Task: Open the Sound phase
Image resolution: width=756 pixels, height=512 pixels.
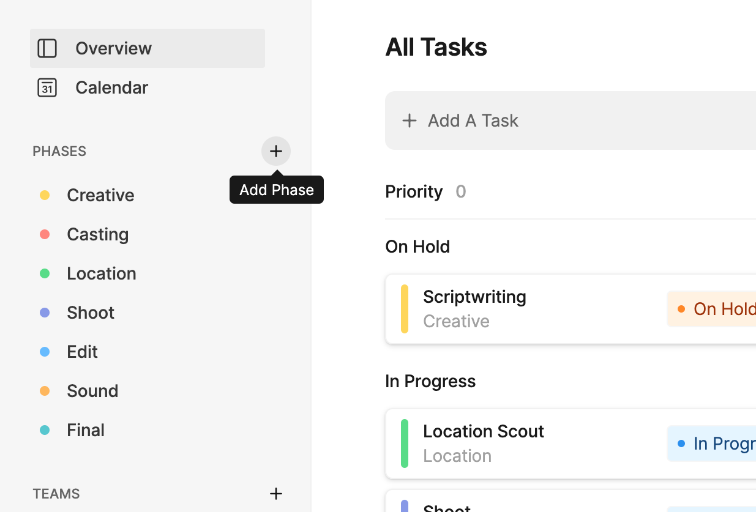Action: click(x=92, y=391)
